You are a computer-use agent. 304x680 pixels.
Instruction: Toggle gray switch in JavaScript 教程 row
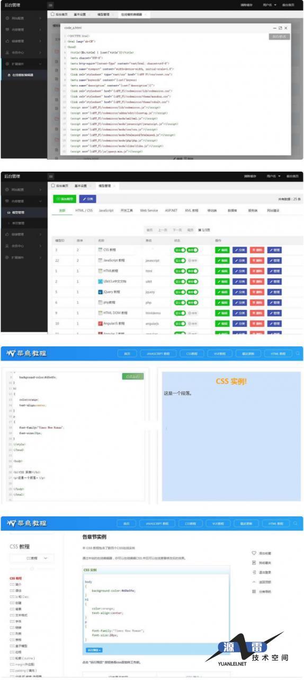tap(192, 260)
